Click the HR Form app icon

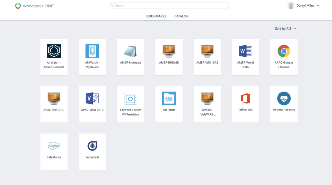pos(169,98)
